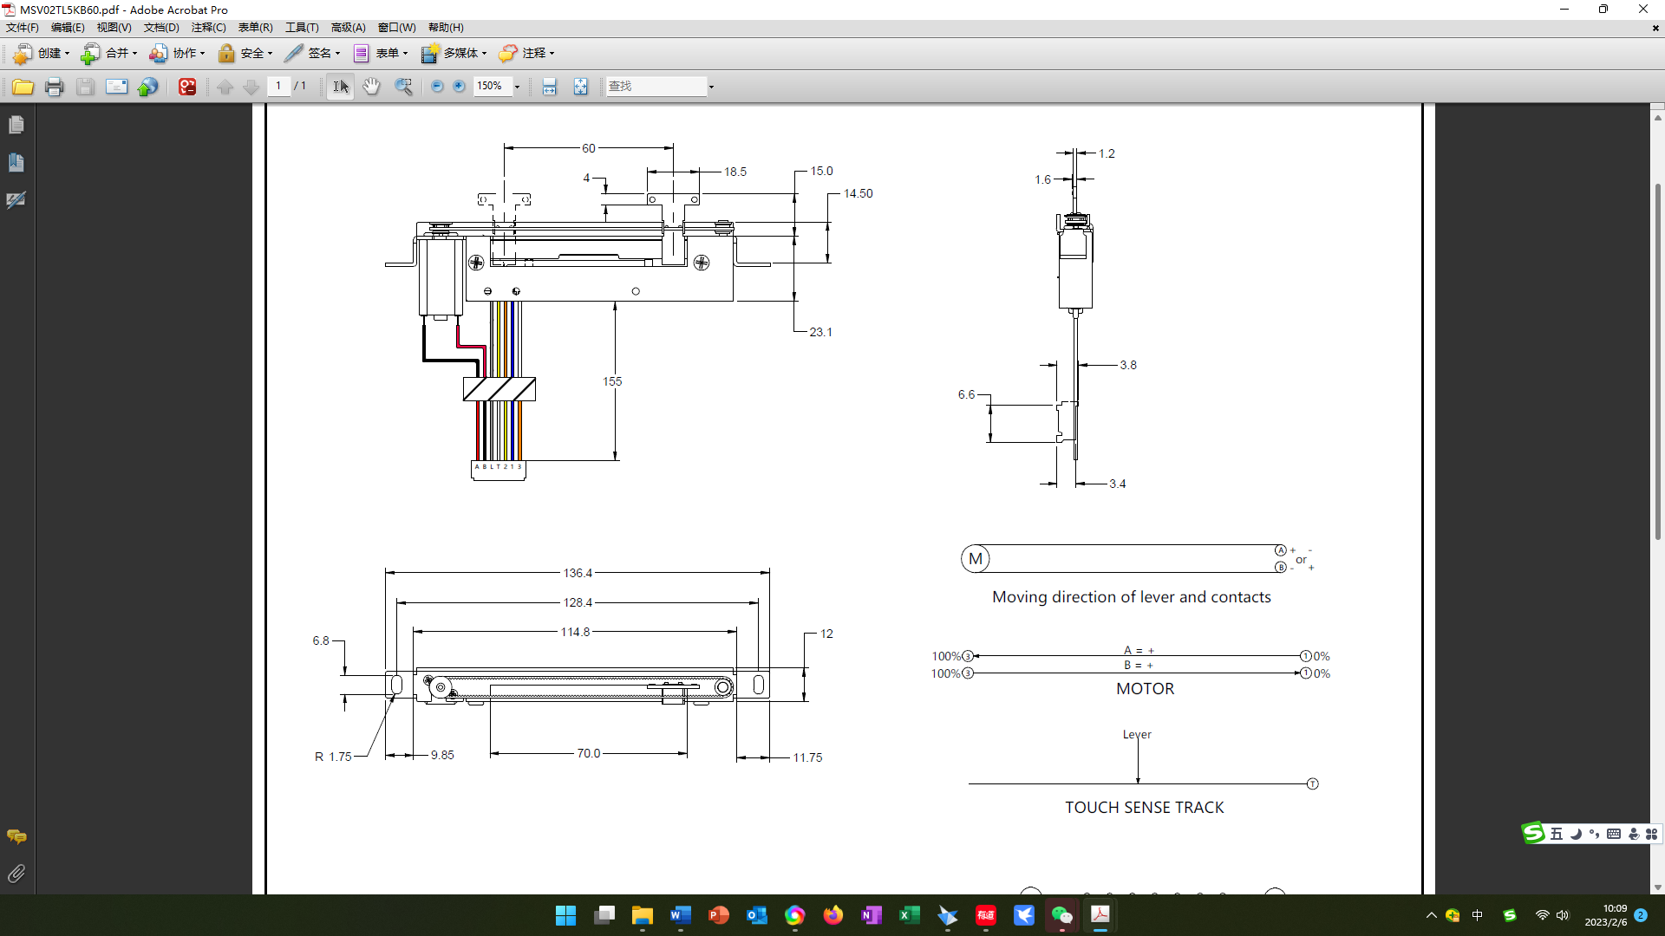Open the 工具(T) menu
This screenshot has width=1665, height=936.
302,28
